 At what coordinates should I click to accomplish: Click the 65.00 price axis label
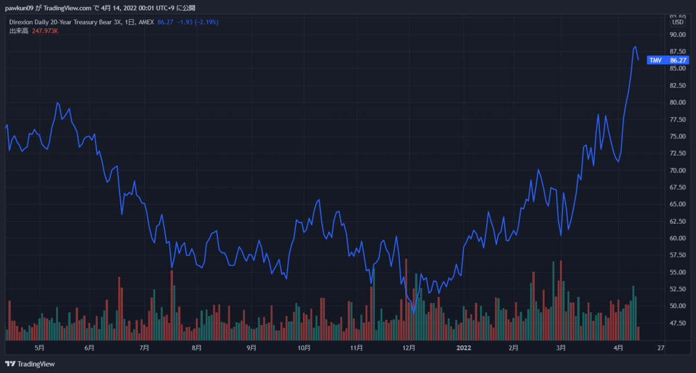click(x=679, y=204)
